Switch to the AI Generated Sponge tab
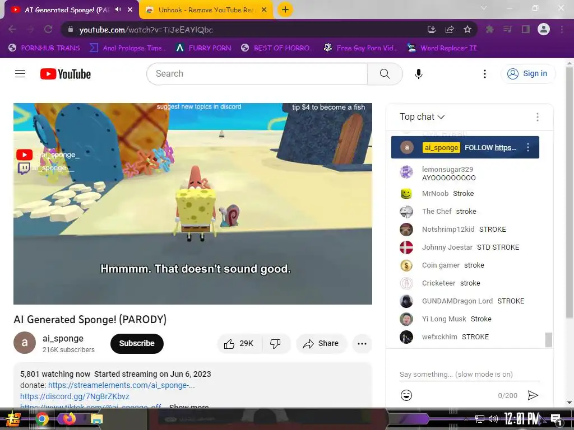 pos(70,10)
